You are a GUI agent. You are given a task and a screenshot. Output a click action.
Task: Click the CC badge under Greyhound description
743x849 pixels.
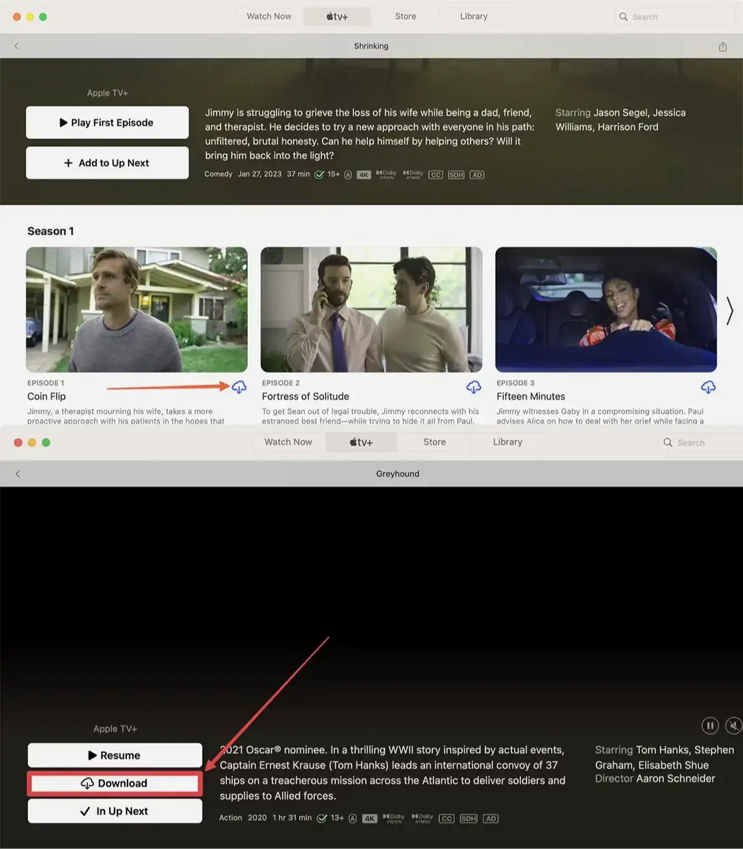pyautogui.click(x=446, y=819)
